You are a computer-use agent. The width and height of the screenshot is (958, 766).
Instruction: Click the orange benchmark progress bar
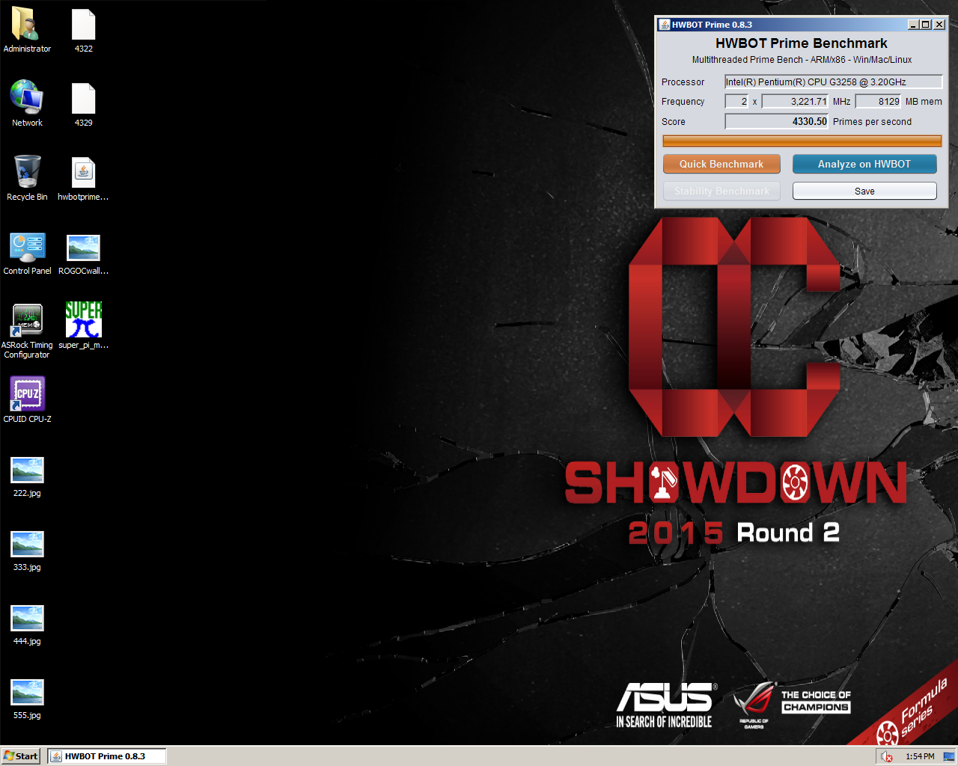802,141
